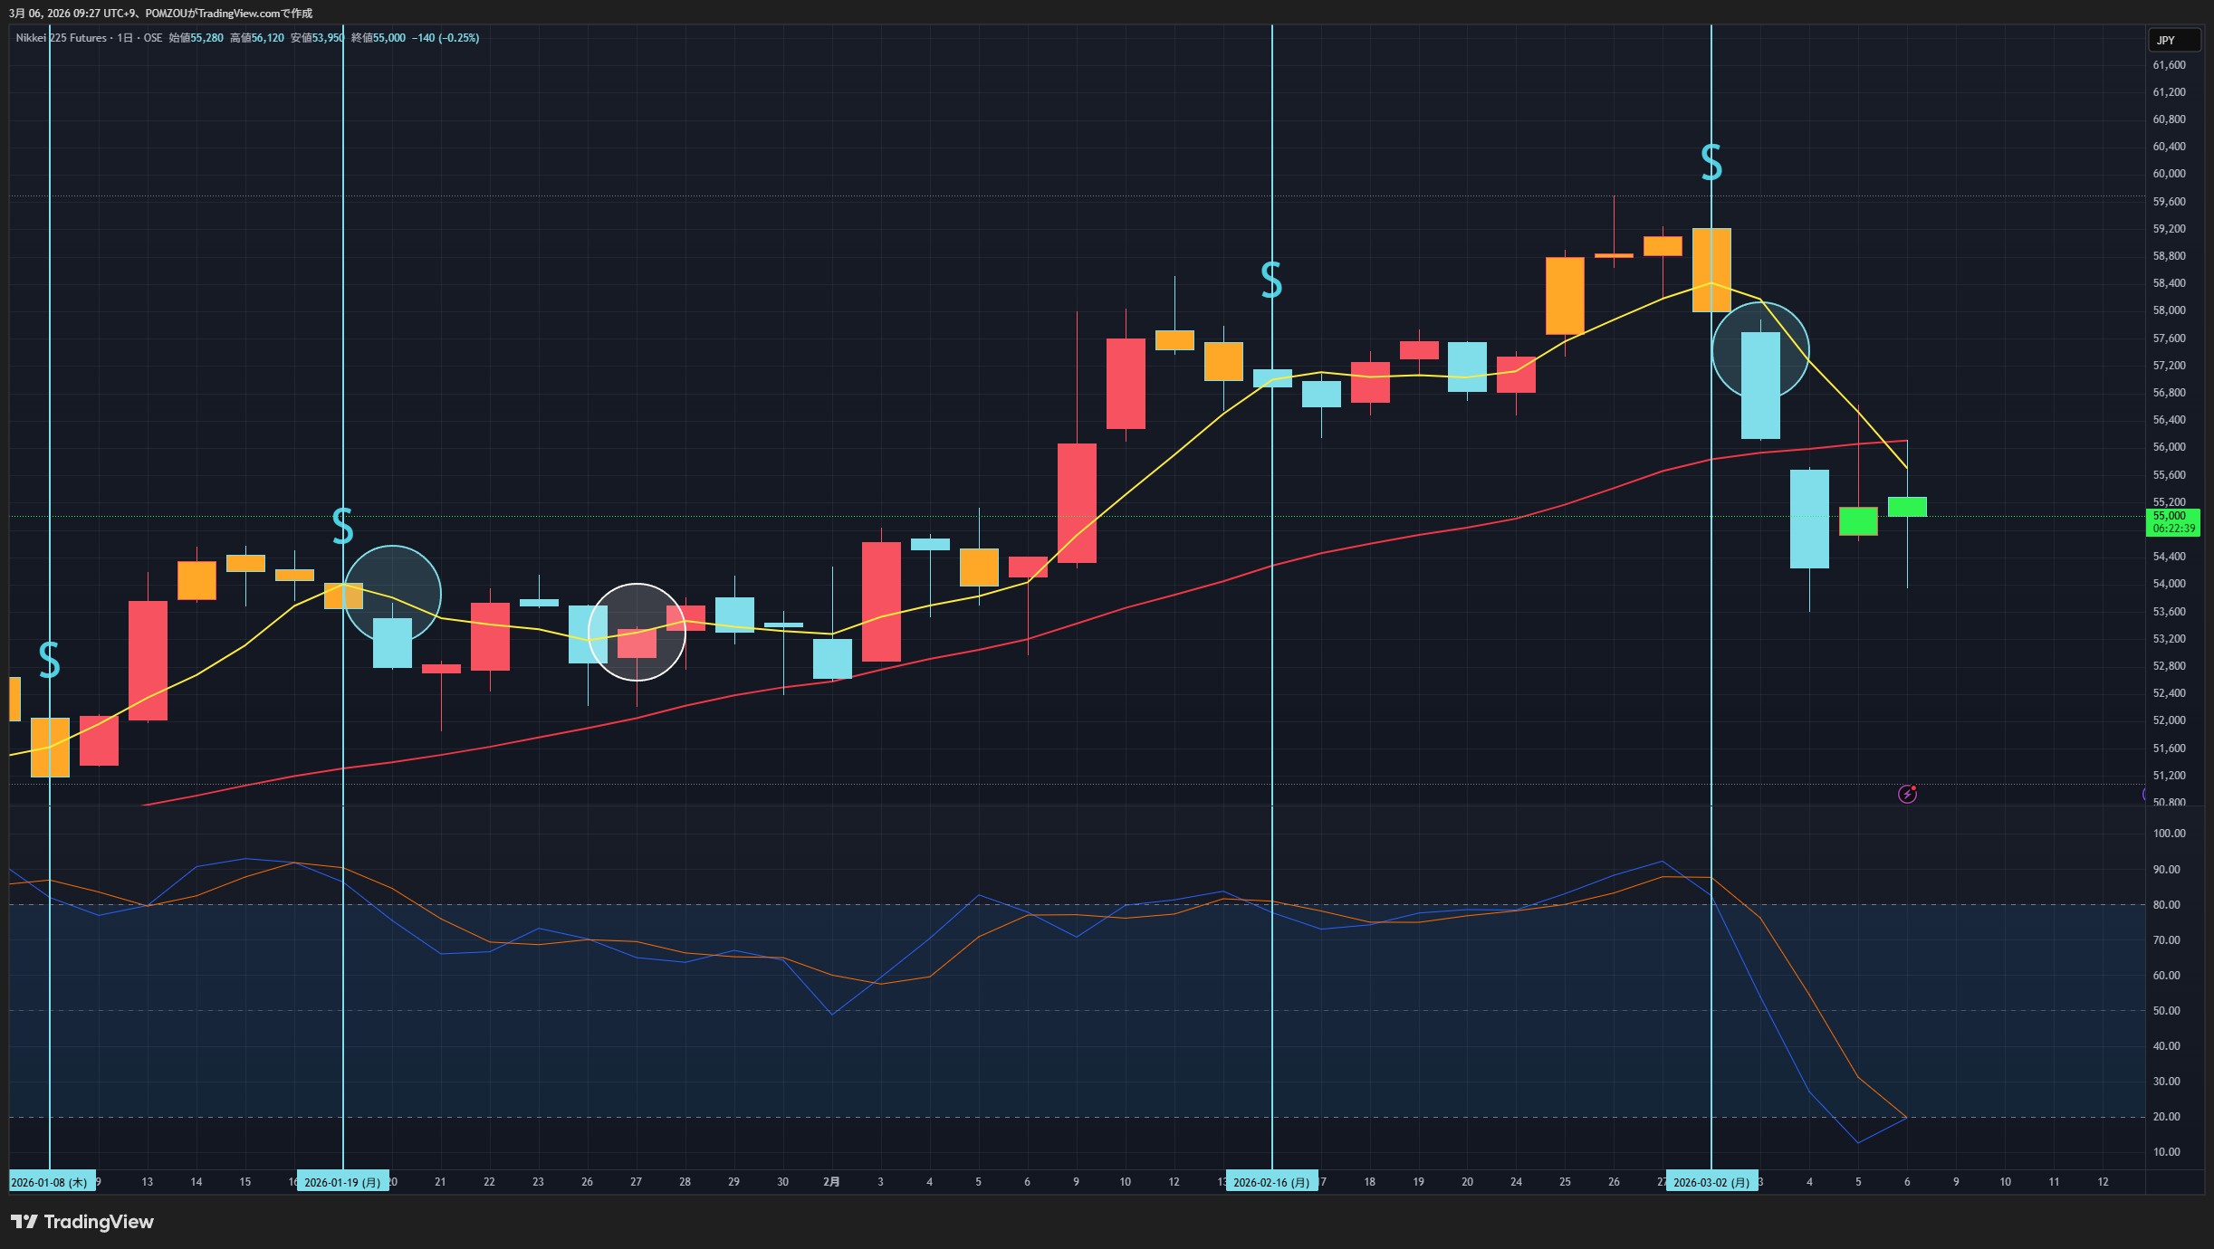Screen dimensions: 2214x1249
Task: Click the TradingView logo at bottom left
Action: [82, 1222]
